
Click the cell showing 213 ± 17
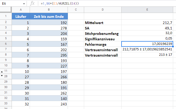(x=147, y=55)
